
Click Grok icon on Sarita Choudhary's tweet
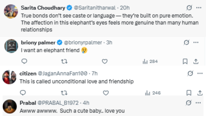coord(189,8)
